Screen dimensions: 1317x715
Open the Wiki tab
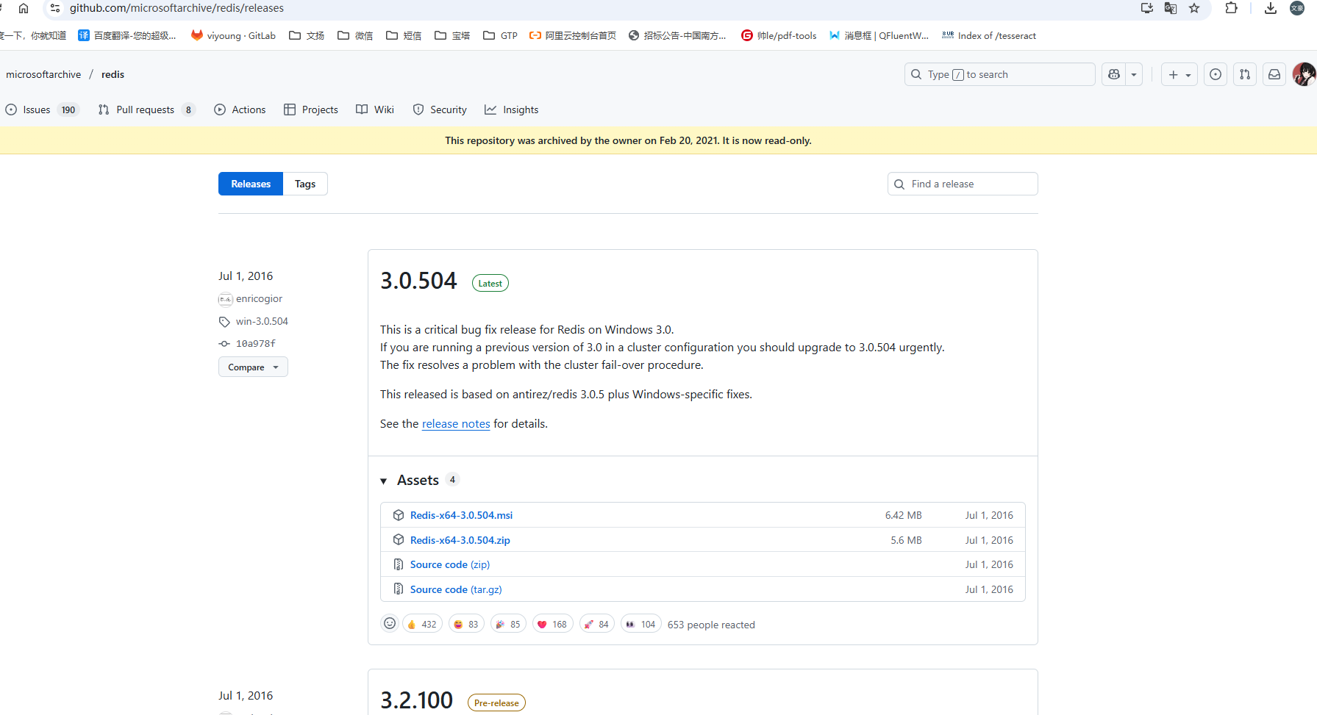pos(375,109)
